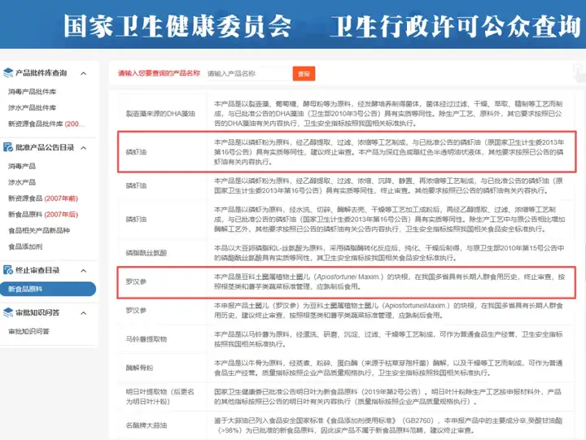Image resolution: width=586 pixels, height=440 pixels.
Task: Open 食品添加剂 sidebar entry
Action: coord(25,246)
